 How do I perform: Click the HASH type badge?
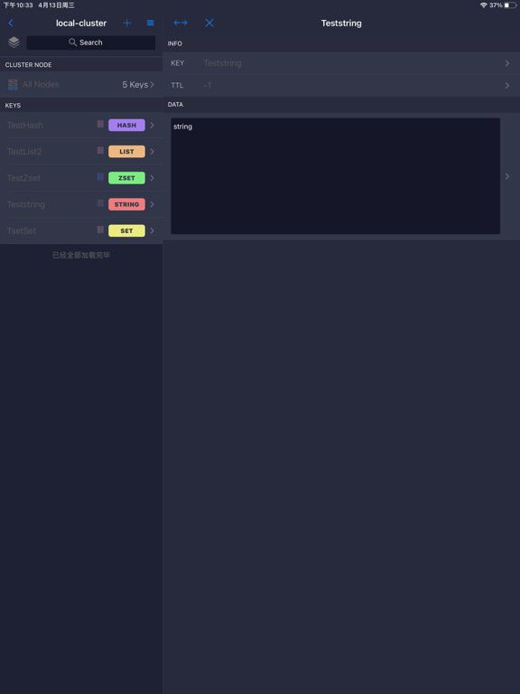[126, 126]
